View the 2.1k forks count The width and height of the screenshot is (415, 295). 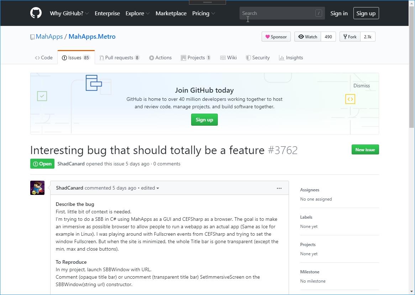click(368, 37)
